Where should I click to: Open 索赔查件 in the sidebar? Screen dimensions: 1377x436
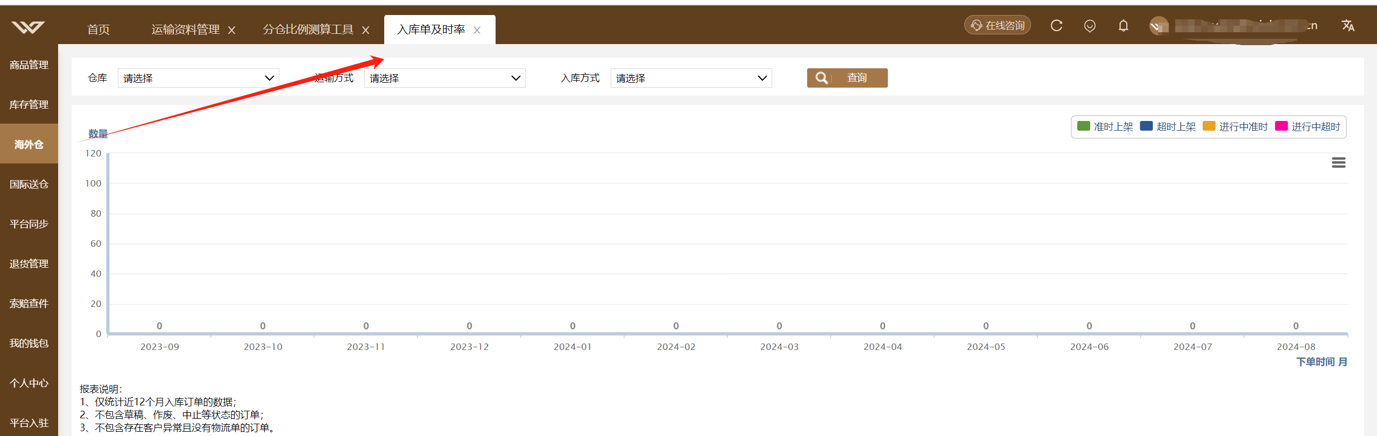pos(29,304)
